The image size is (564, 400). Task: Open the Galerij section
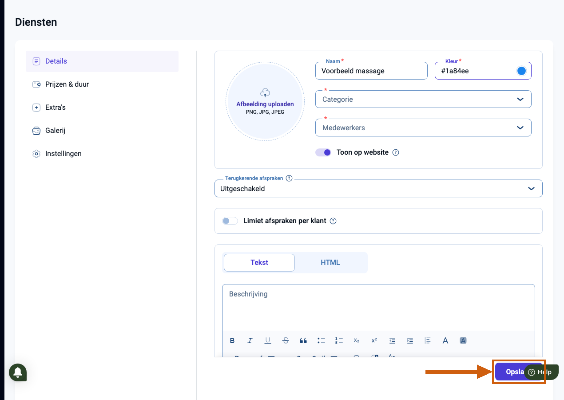point(102,131)
